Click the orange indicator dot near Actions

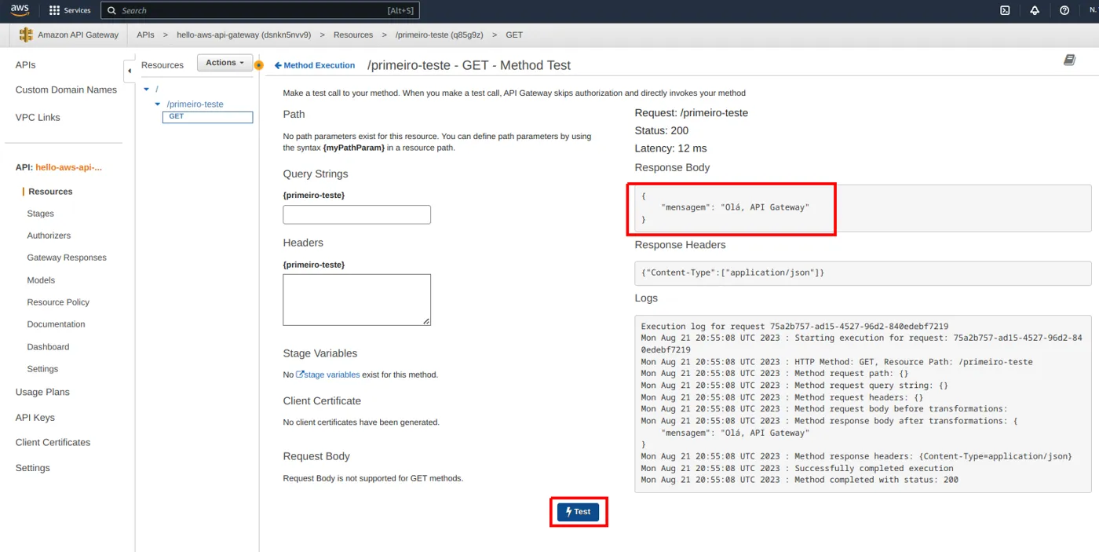click(x=259, y=65)
